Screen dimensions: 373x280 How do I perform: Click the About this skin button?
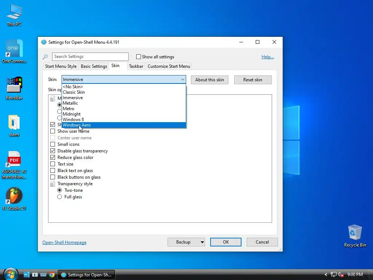click(x=209, y=80)
